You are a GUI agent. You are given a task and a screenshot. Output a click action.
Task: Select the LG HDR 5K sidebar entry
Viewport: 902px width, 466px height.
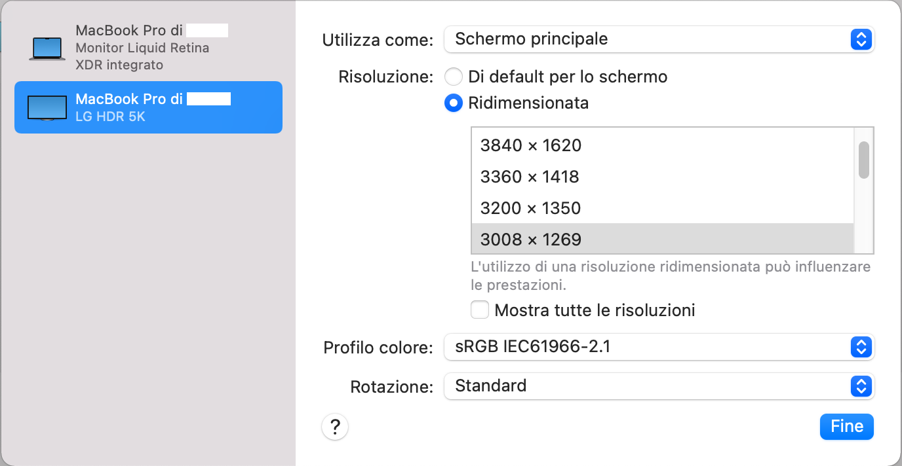[x=148, y=107]
